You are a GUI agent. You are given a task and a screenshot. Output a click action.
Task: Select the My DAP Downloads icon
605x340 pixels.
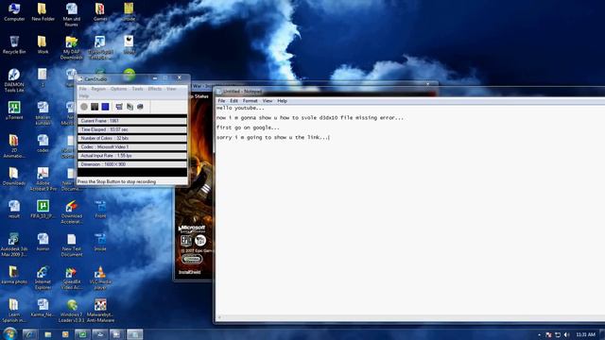coord(72,48)
